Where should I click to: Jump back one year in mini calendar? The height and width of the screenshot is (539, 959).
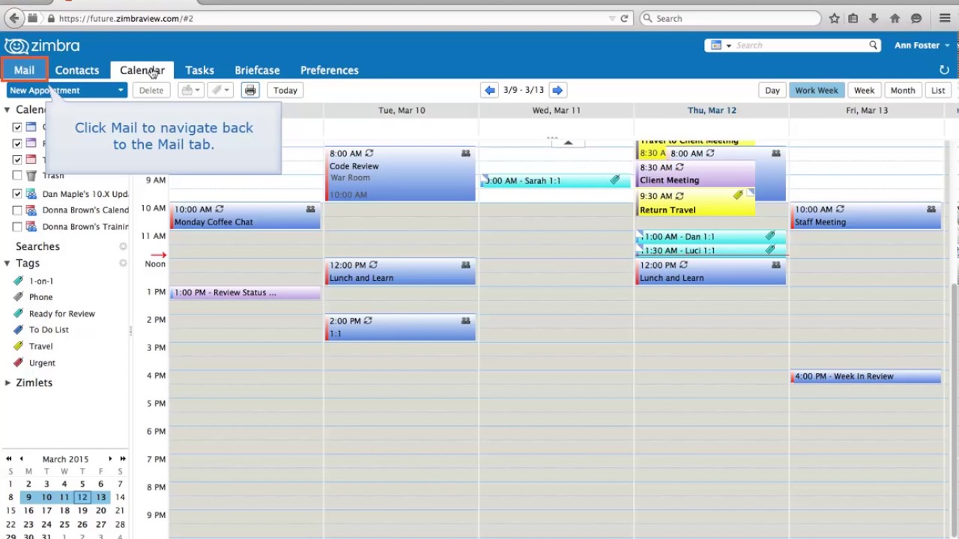(x=8, y=459)
